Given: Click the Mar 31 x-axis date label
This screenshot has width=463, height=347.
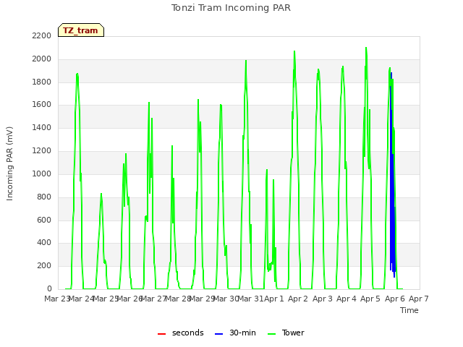Looking at the screenshot, I should pyautogui.click(x=250, y=299).
